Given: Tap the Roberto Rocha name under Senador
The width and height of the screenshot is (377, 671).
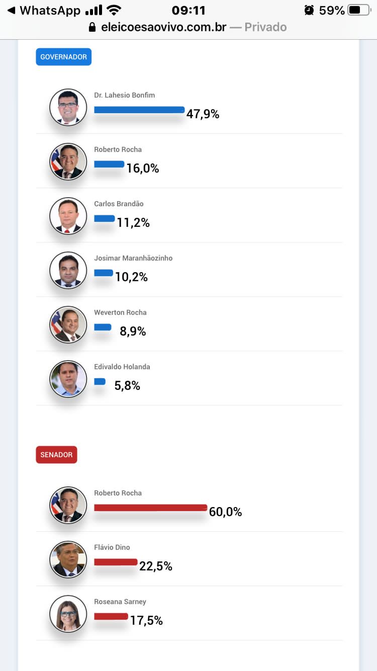Looking at the screenshot, I should coord(118,493).
